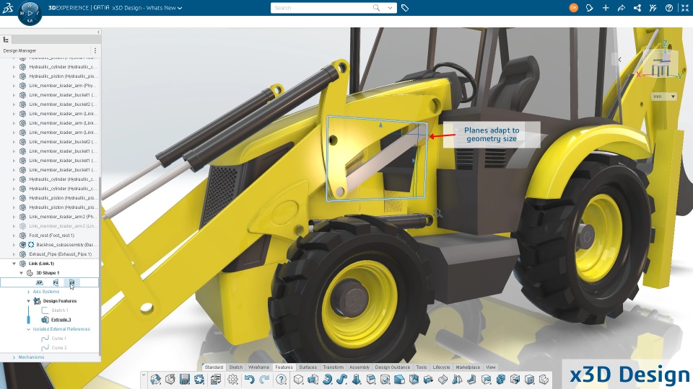Viewport: 693px width, 389px height.
Task: Switch to the Standard tab
Action: 214,367
